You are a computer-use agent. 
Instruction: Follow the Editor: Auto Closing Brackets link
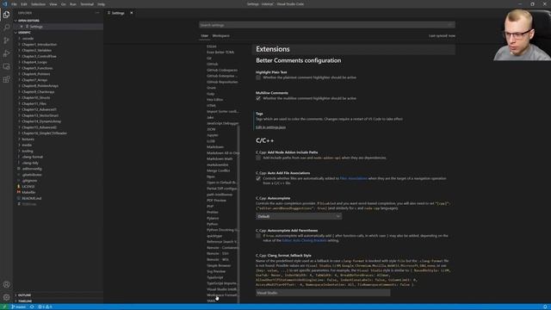point(304,240)
